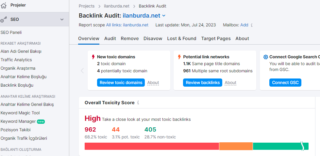Click the 4 potentially toxic domain text
Image resolution: width=320 pixels, height=156 pixels.
pyautogui.click(x=122, y=71)
